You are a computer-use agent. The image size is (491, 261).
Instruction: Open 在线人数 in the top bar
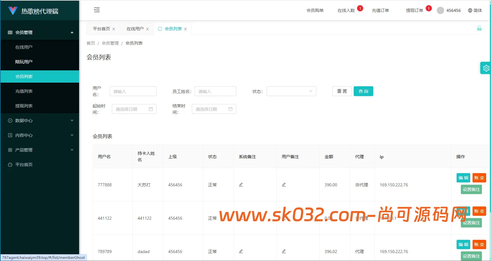coord(346,10)
